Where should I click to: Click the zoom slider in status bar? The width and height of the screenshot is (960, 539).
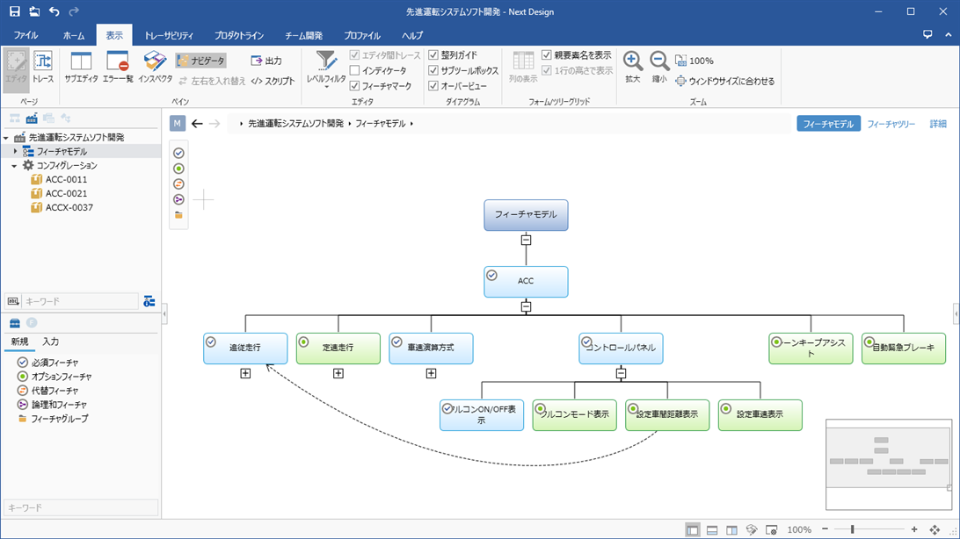click(852, 530)
